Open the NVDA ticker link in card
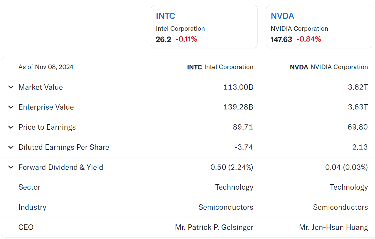 (282, 16)
